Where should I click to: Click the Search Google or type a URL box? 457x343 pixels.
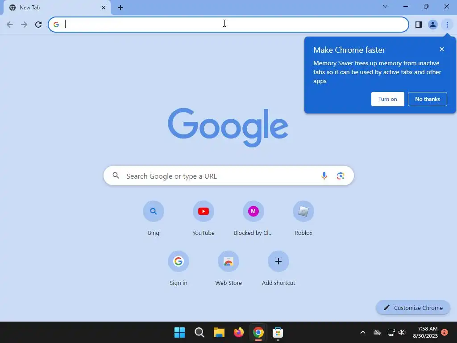pos(228,176)
